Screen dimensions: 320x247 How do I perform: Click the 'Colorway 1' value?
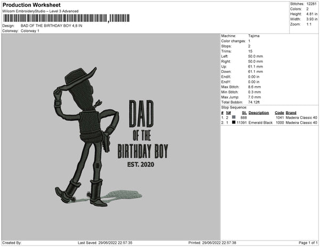[30, 31]
